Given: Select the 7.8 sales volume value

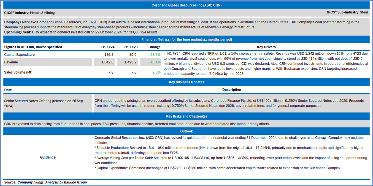Looking at the screenshot, I should (x=111, y=72).
